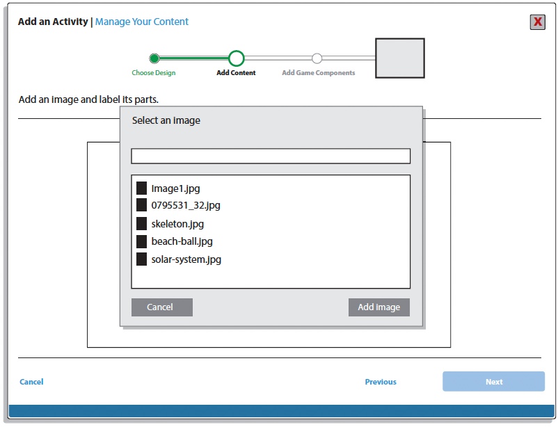
Task: Click the file icon beside solar-system.jpg
Action: pyautogui.click(x=141, y=259)
